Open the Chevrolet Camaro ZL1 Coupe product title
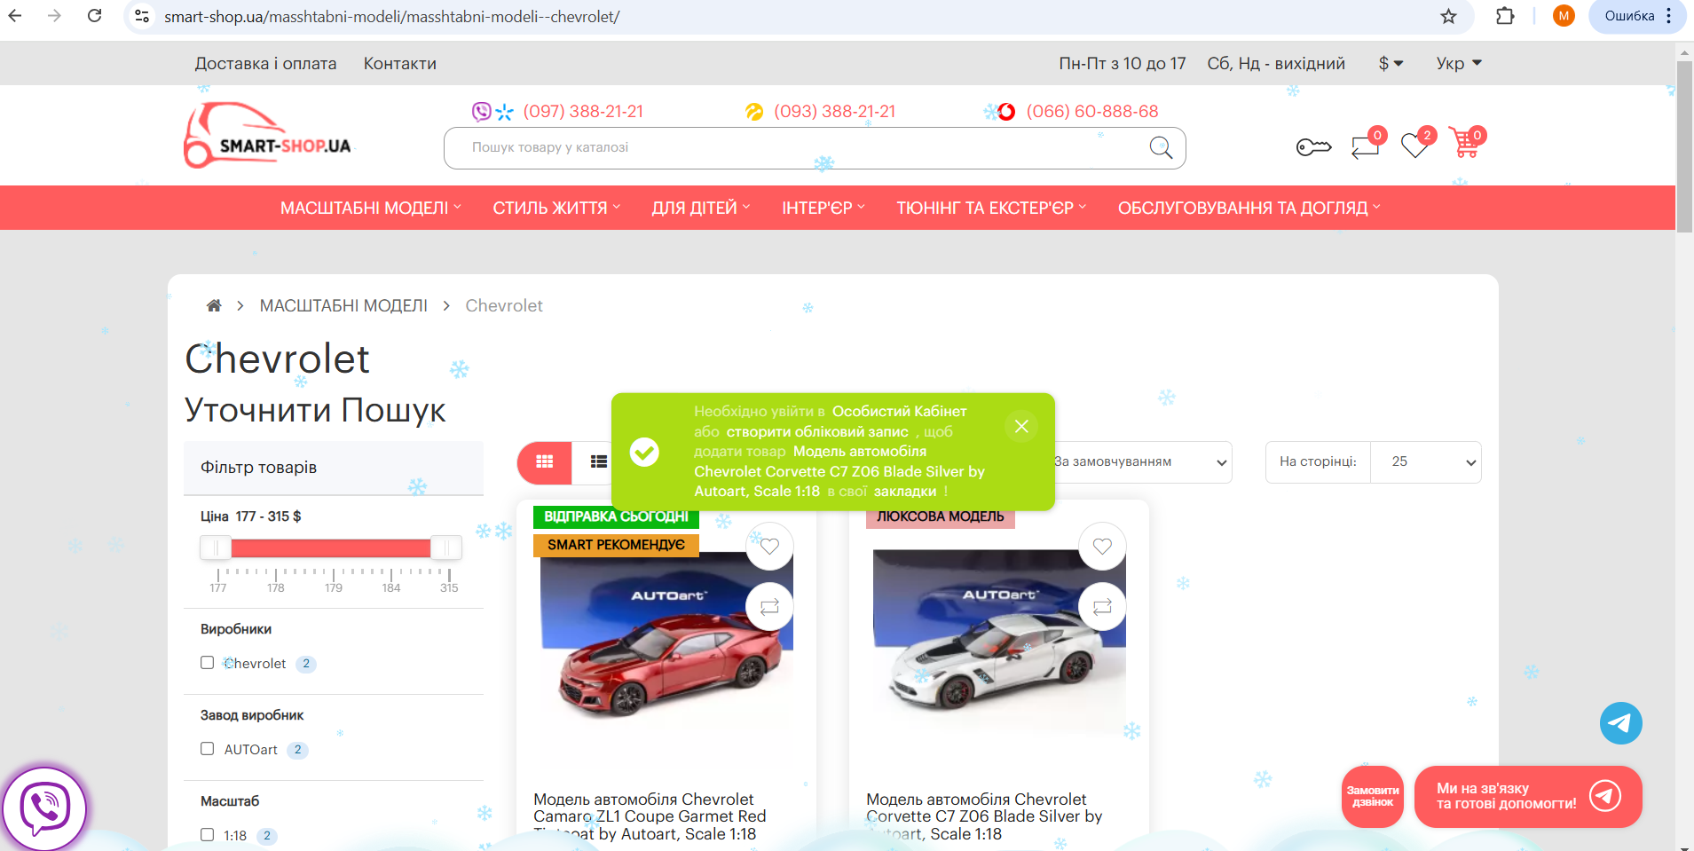This screenshot has width=1694, height=851. click(650, 816)
